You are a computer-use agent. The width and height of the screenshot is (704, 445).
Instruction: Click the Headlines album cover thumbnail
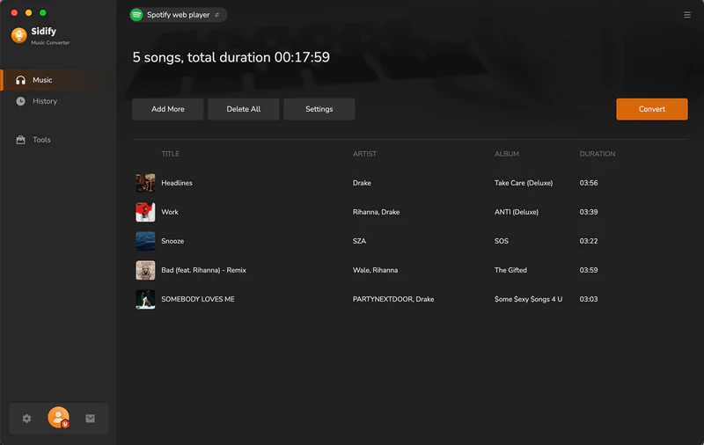[145, 183]
